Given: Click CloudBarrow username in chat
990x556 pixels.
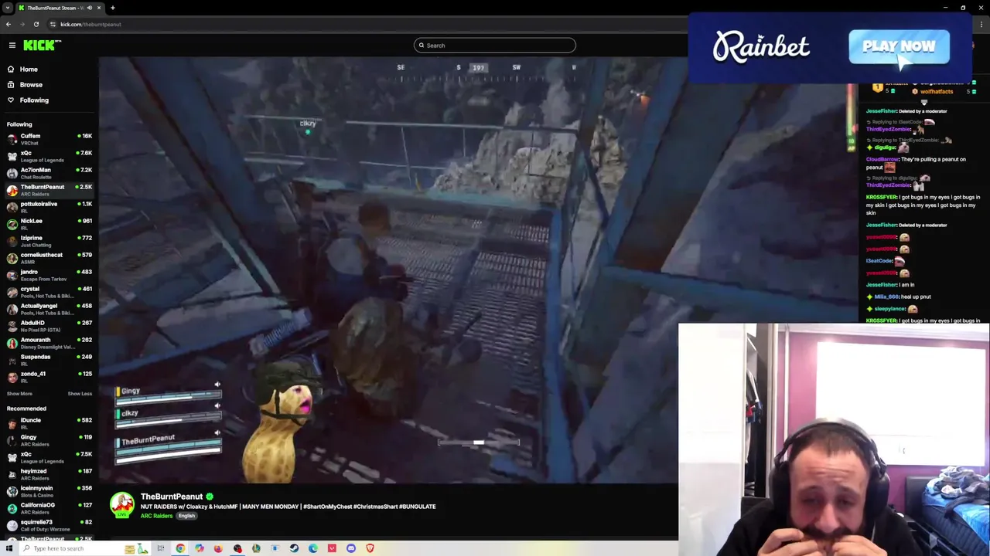Looking at the screenshot, I should [882, 159].
